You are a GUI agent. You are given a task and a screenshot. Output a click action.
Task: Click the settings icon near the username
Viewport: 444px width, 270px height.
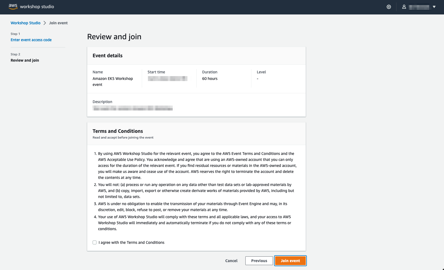(389, 7)
